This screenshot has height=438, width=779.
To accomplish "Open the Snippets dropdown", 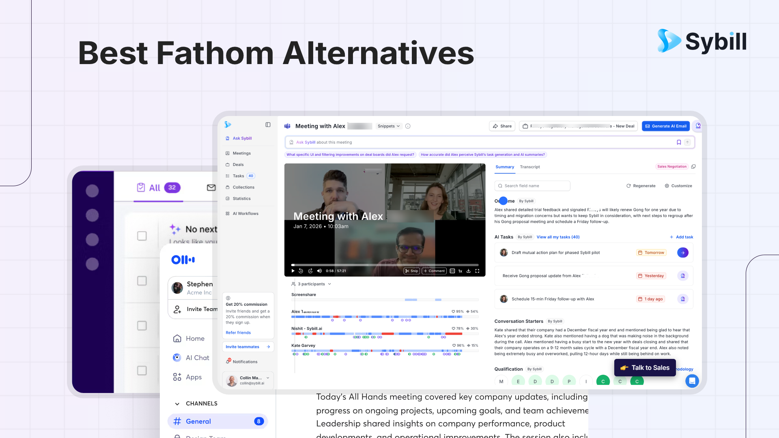I will point(389,126).
